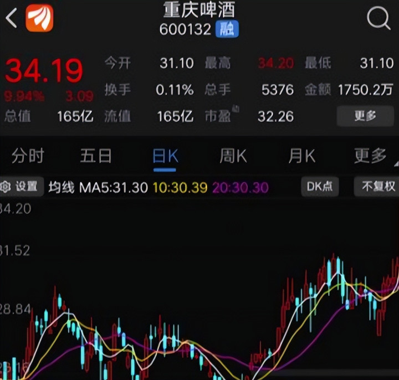
Task: Tap the 最高 value 34.20
Action: click(x=276, y=63)
